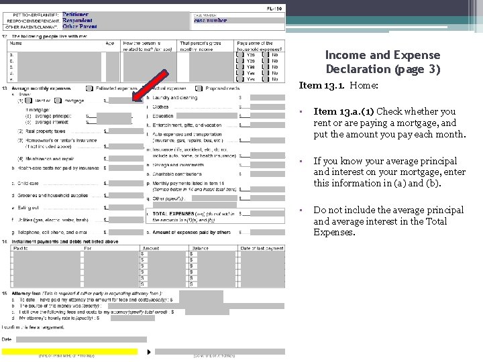
Task: Tick the No box in household row e
Action: tap(266, 79)
